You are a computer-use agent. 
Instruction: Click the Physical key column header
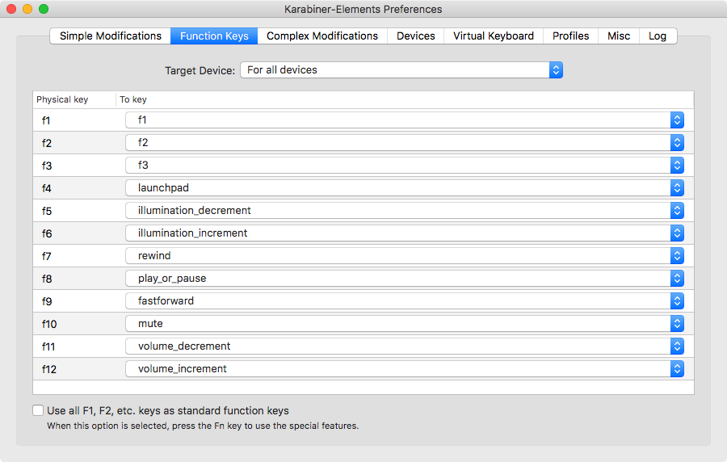[63, 100]
